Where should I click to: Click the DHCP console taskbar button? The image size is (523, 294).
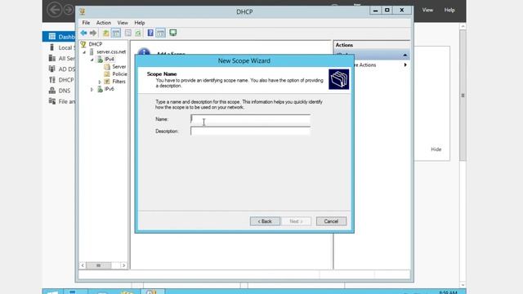point(152,292)
